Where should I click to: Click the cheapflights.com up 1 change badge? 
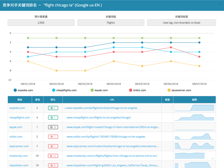[x=53, y=118]
